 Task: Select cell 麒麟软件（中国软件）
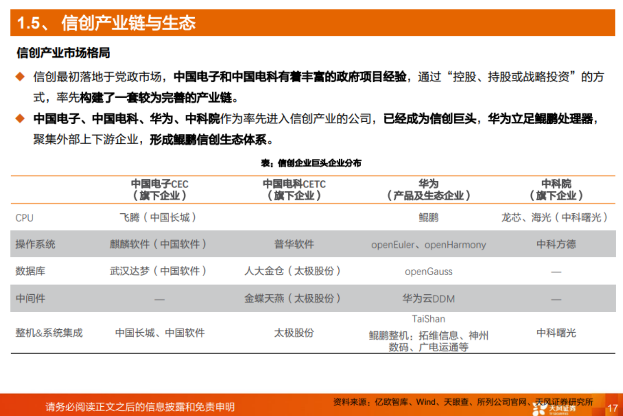pyautogui.click(x=160, y=244)
